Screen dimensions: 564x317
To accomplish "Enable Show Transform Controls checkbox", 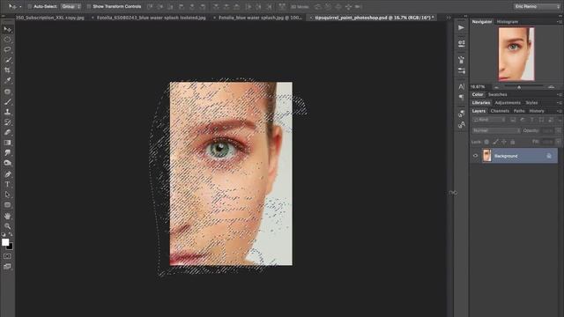I will click(88, 6).
